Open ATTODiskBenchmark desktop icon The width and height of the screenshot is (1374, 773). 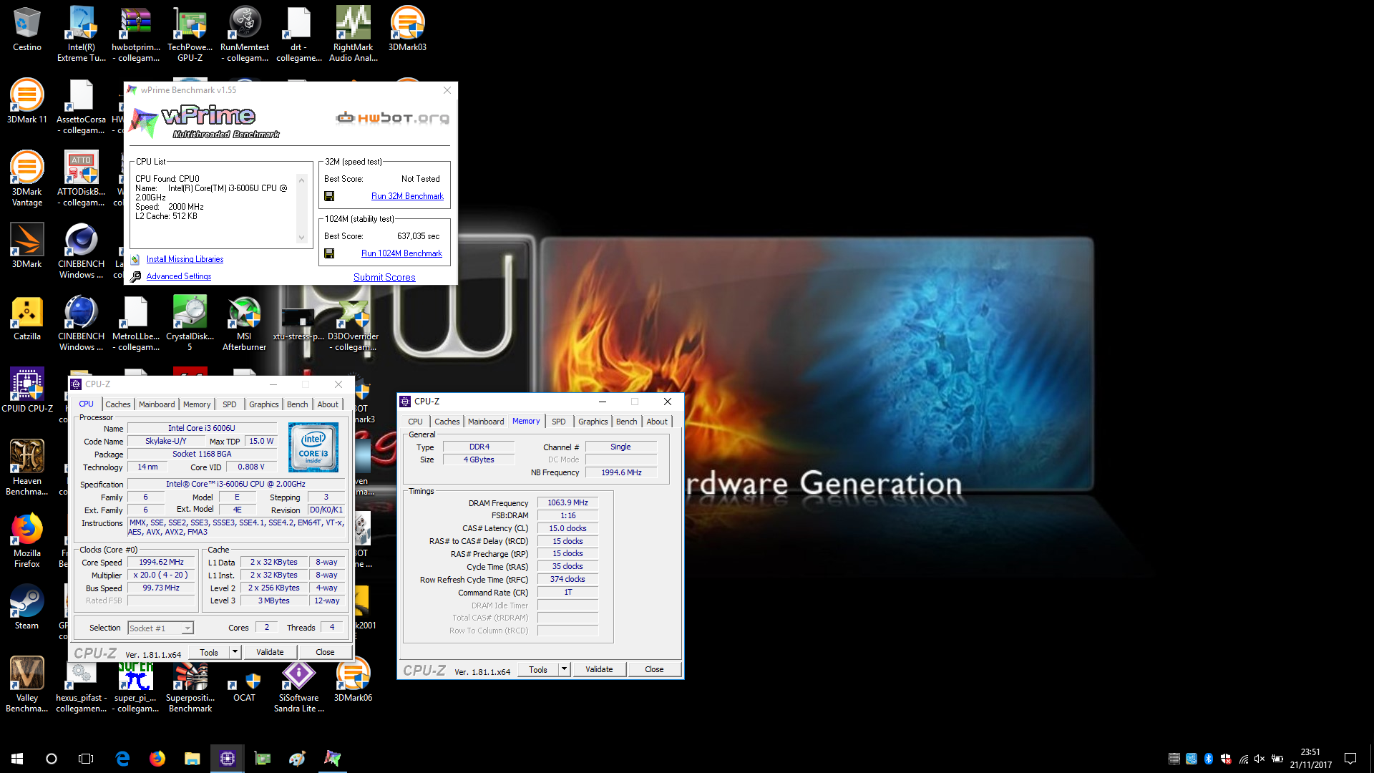(x=81, y=178)
